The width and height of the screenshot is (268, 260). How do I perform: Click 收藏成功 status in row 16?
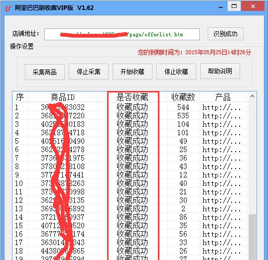133,234
